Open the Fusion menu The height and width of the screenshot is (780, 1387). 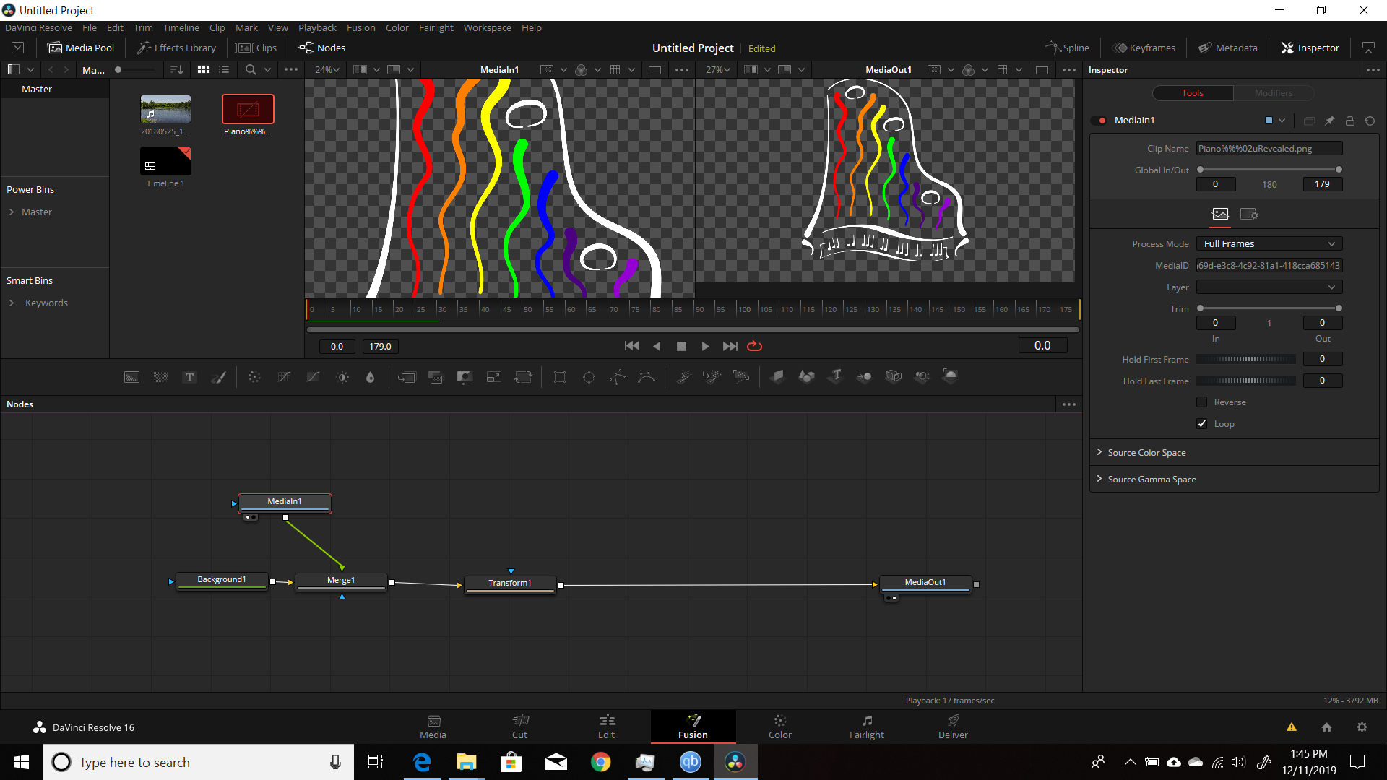click(x=360, y=27)
